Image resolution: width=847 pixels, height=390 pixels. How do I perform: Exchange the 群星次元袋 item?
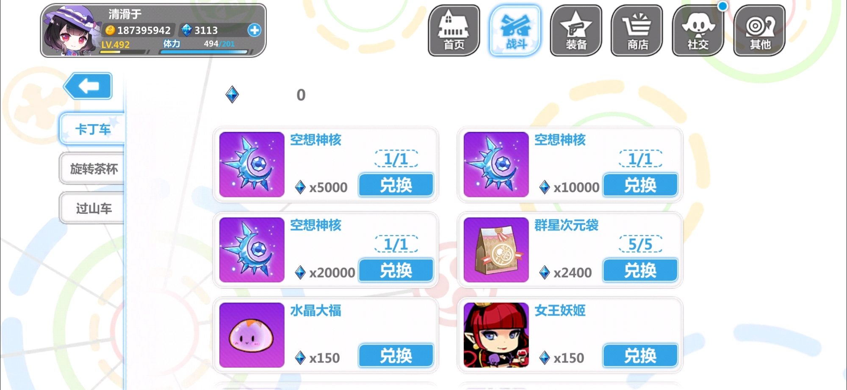tap(640, 270)
